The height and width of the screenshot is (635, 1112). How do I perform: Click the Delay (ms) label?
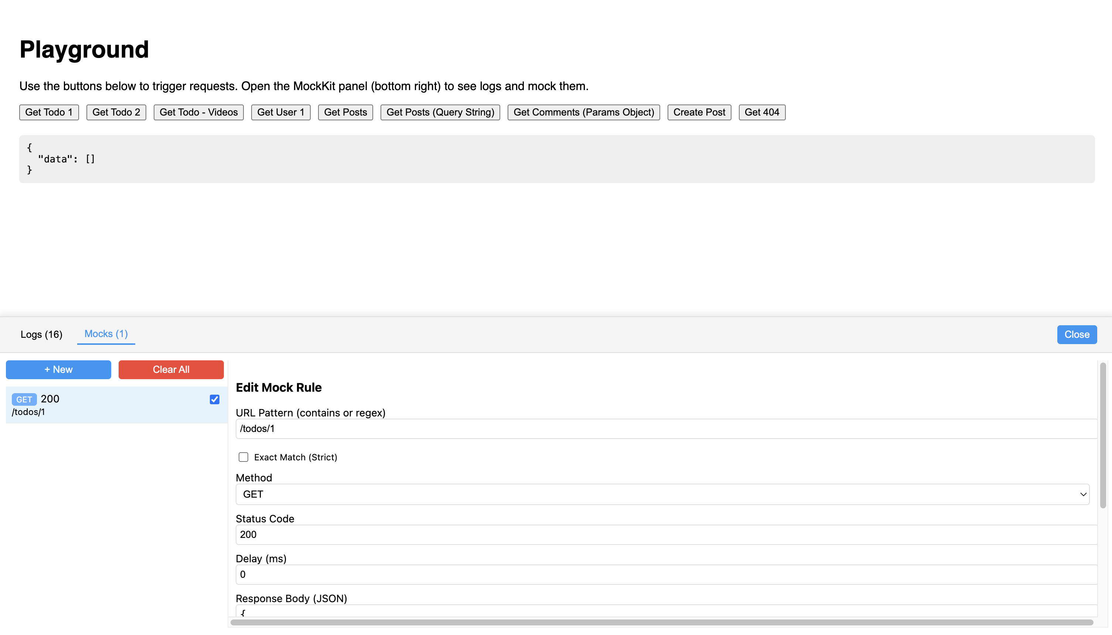[x=261, y=559]
